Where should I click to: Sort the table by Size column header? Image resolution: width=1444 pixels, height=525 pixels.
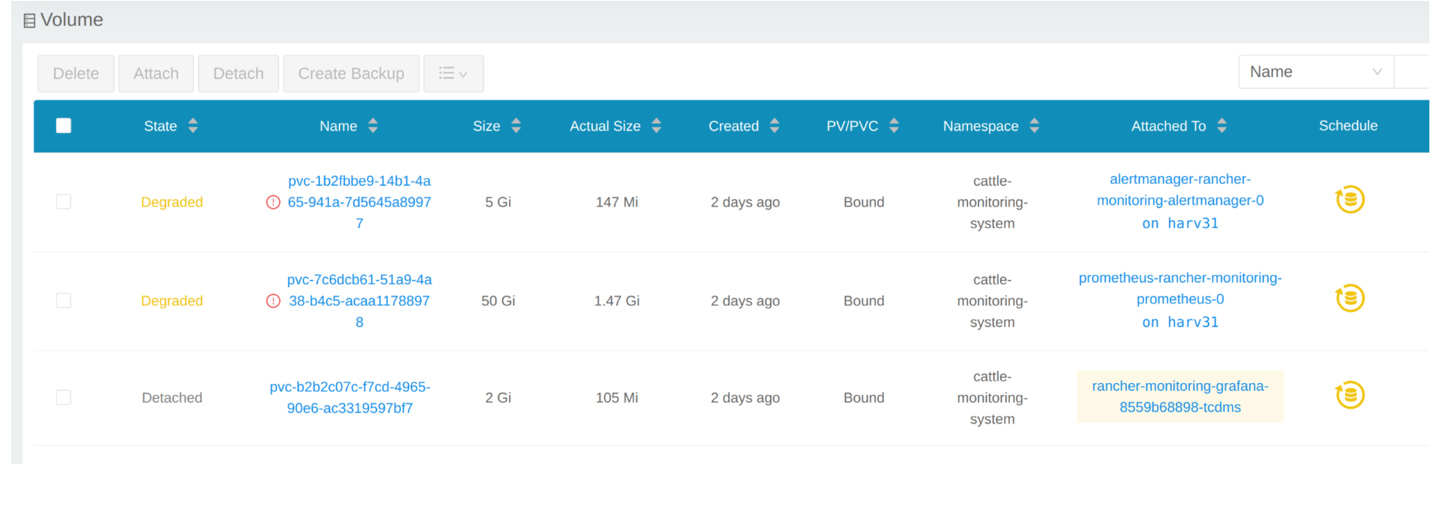(x=486, y=126)
